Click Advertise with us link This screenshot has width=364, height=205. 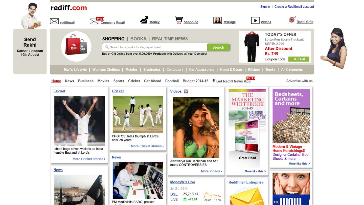click(x=299, y=81)
